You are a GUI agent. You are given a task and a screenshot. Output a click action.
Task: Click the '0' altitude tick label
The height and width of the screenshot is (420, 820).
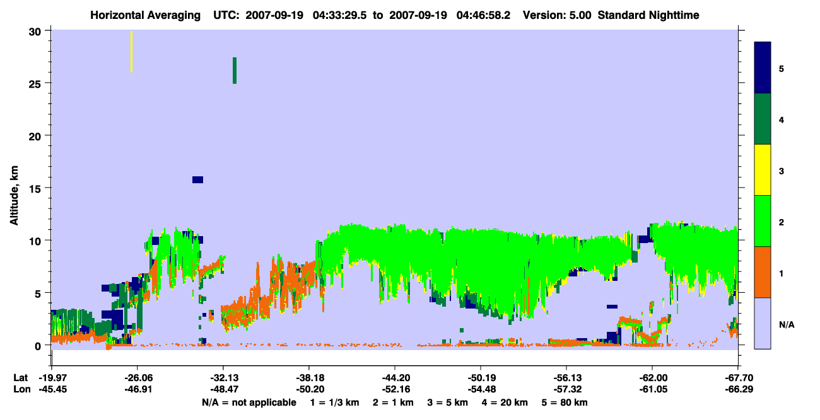pos(39,345)
